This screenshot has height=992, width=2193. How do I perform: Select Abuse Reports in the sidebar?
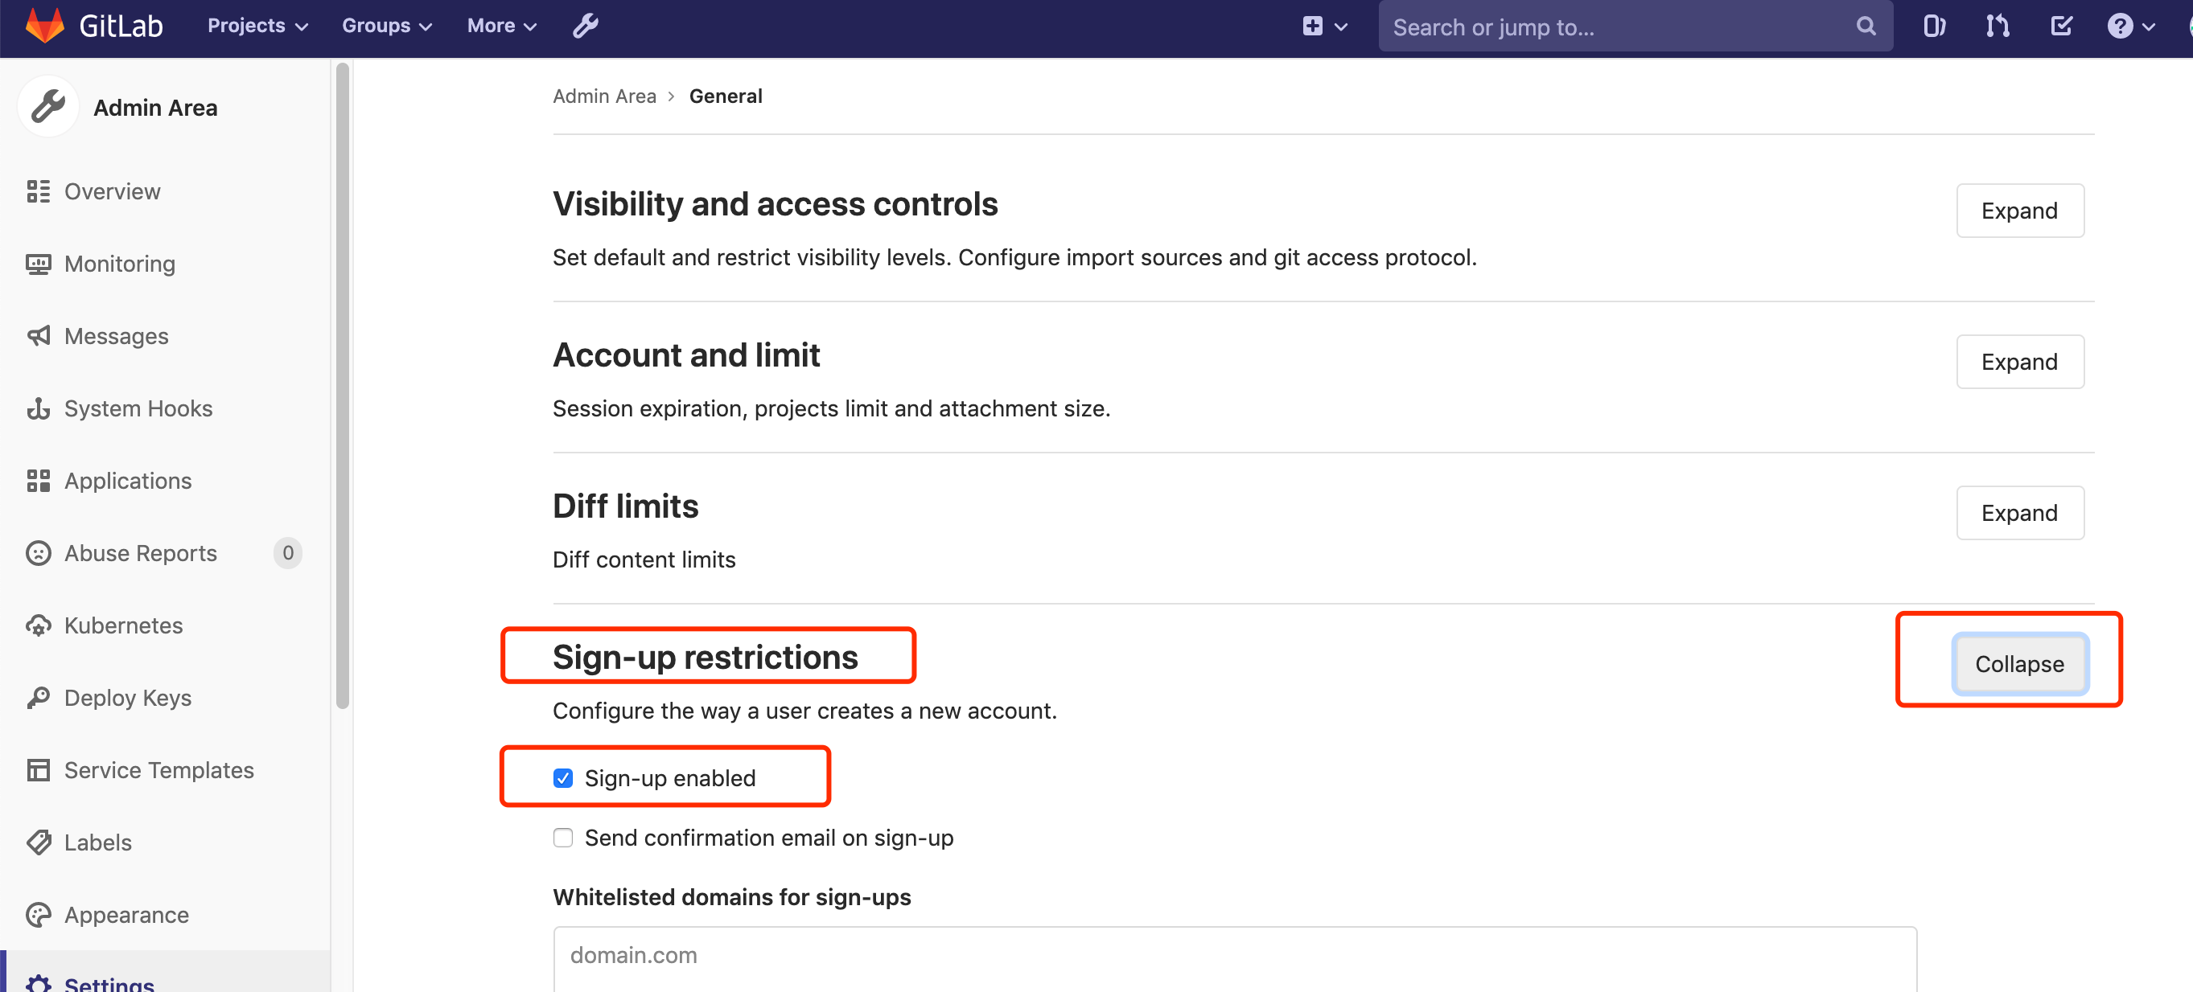141,553
